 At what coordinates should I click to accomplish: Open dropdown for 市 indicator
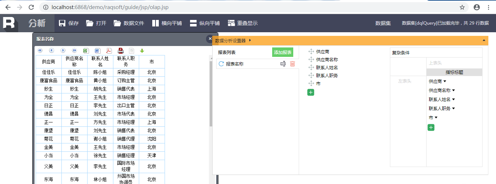pos(436,118)
